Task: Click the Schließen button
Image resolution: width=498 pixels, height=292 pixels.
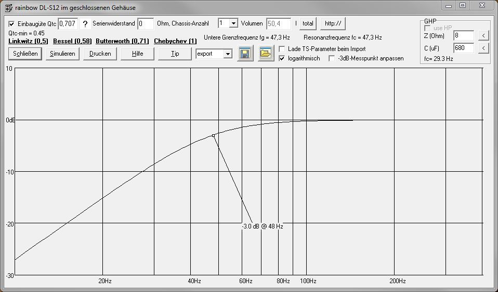Action: pyautogui.click(x=25, y=54)
